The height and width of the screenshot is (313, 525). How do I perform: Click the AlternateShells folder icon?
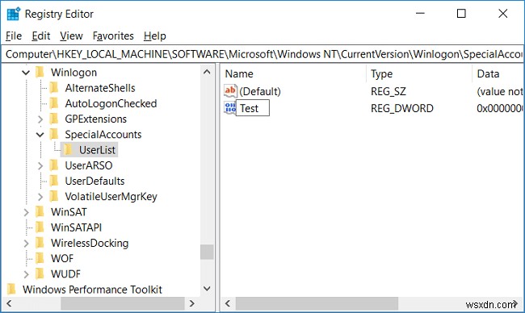pyautogui.click(x=54, y=88)
